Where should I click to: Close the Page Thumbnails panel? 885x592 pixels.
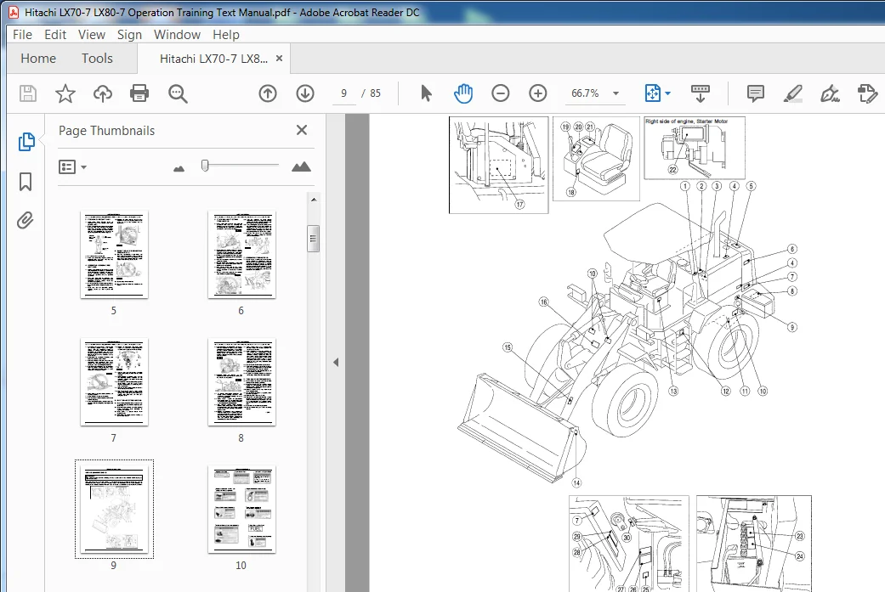click(302, 130)
